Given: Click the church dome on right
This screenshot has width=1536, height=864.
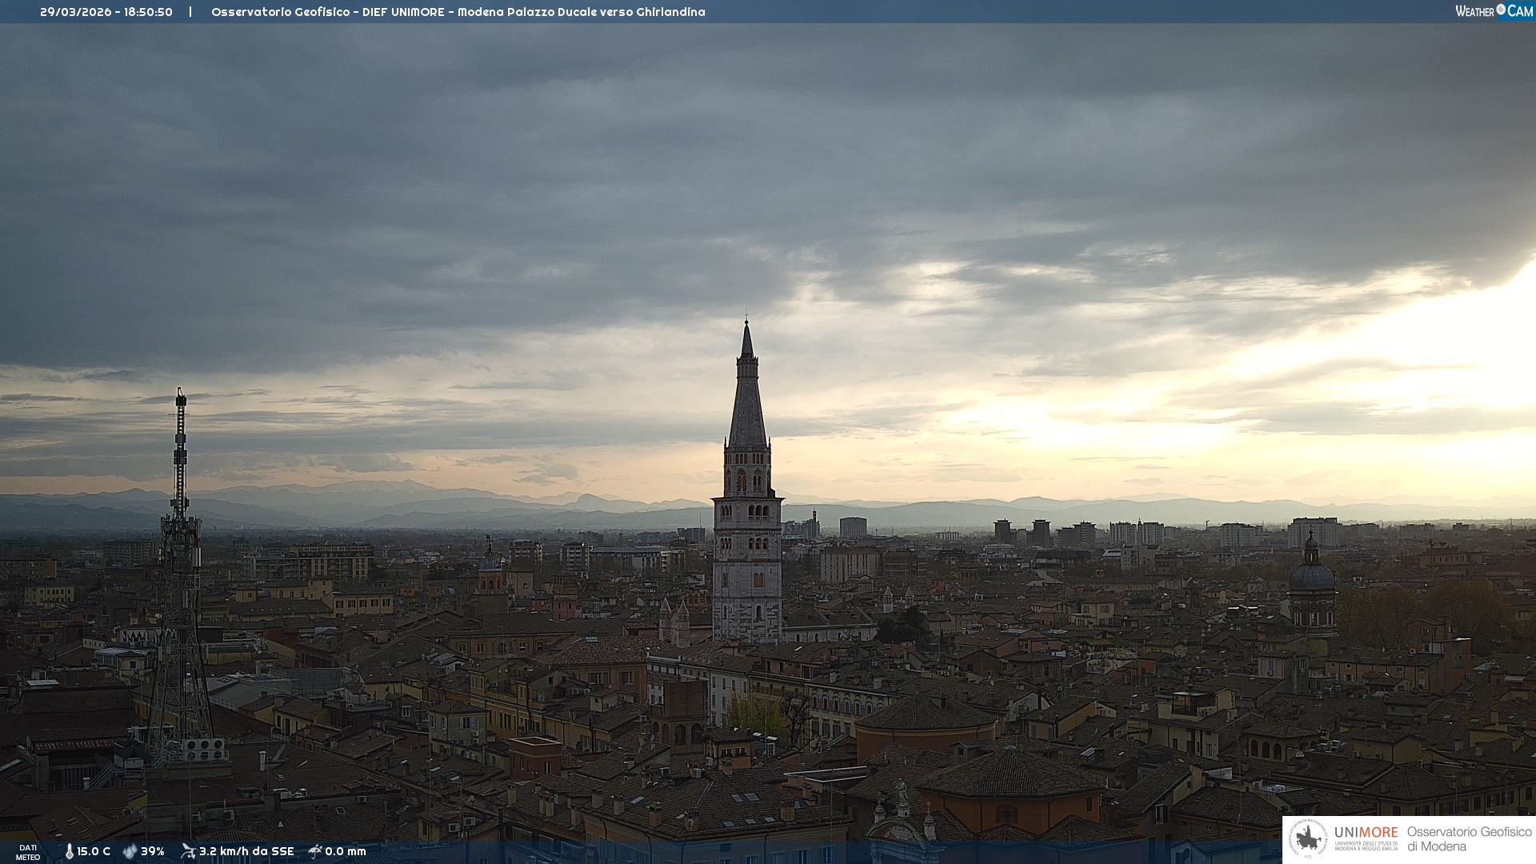Looking at the screenshot, I should coord(1311,576).
